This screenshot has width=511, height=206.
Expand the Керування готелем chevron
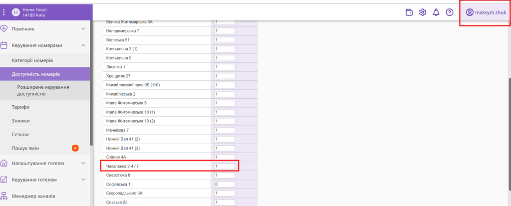coord(83,180)
